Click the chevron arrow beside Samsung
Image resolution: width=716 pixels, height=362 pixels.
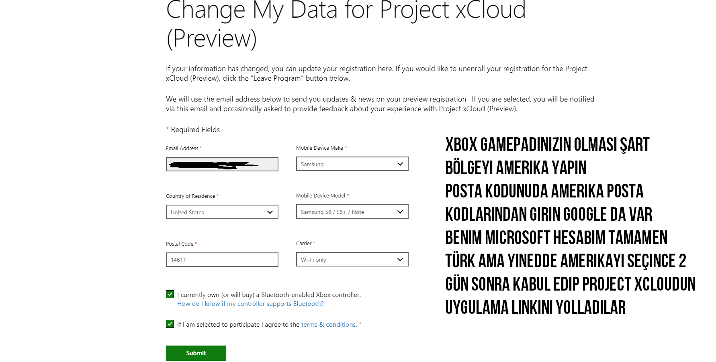[400, 164]
